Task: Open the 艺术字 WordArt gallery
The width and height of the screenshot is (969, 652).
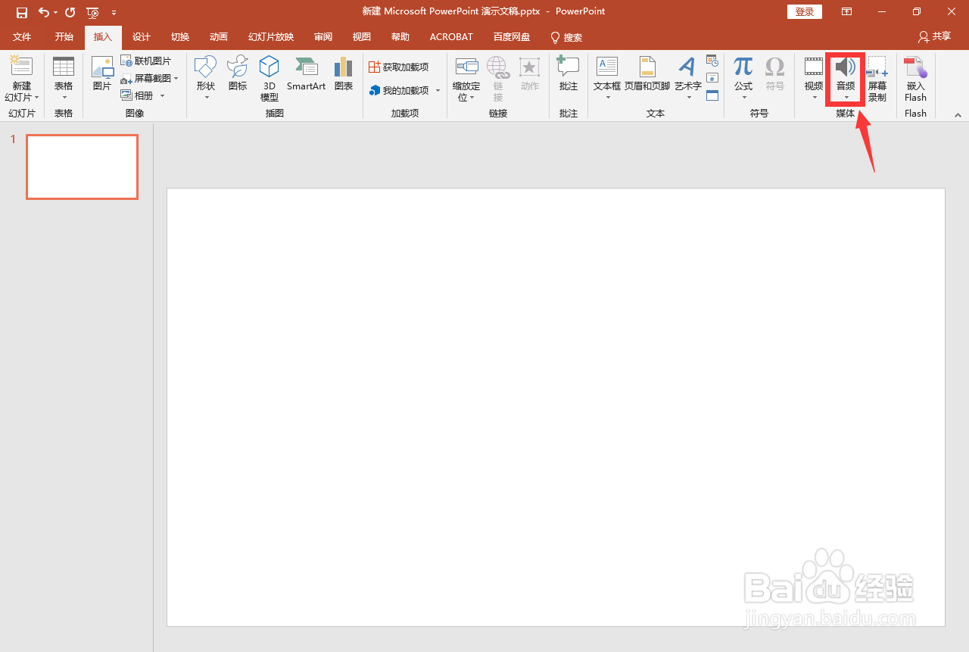Action: 688,79
